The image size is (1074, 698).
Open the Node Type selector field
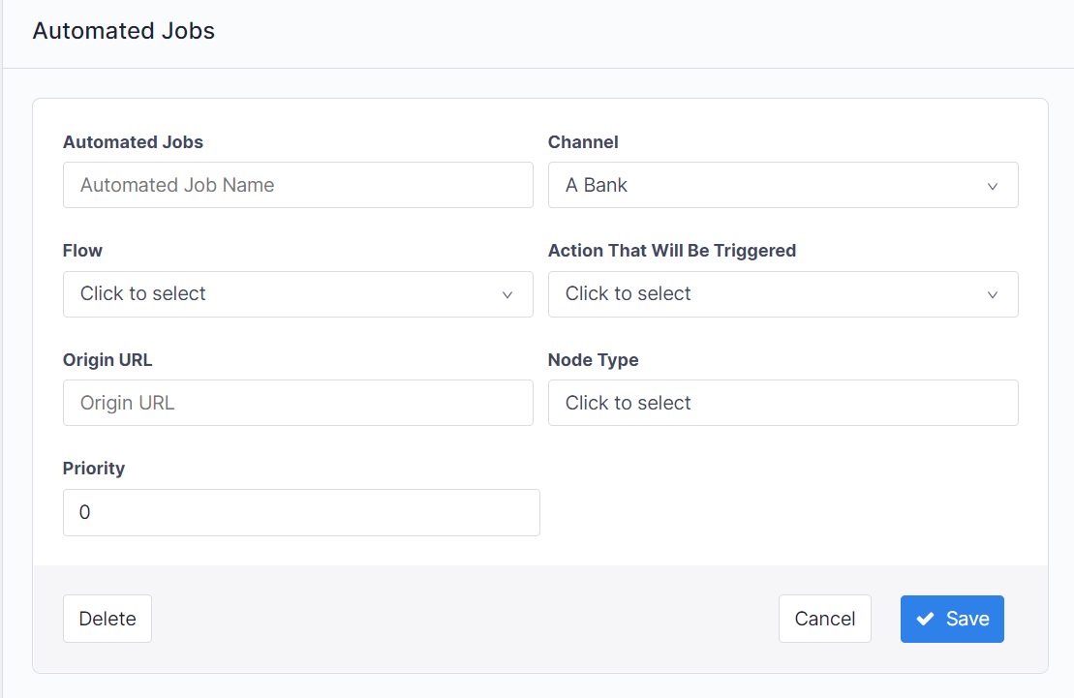[x=782, y=403]
